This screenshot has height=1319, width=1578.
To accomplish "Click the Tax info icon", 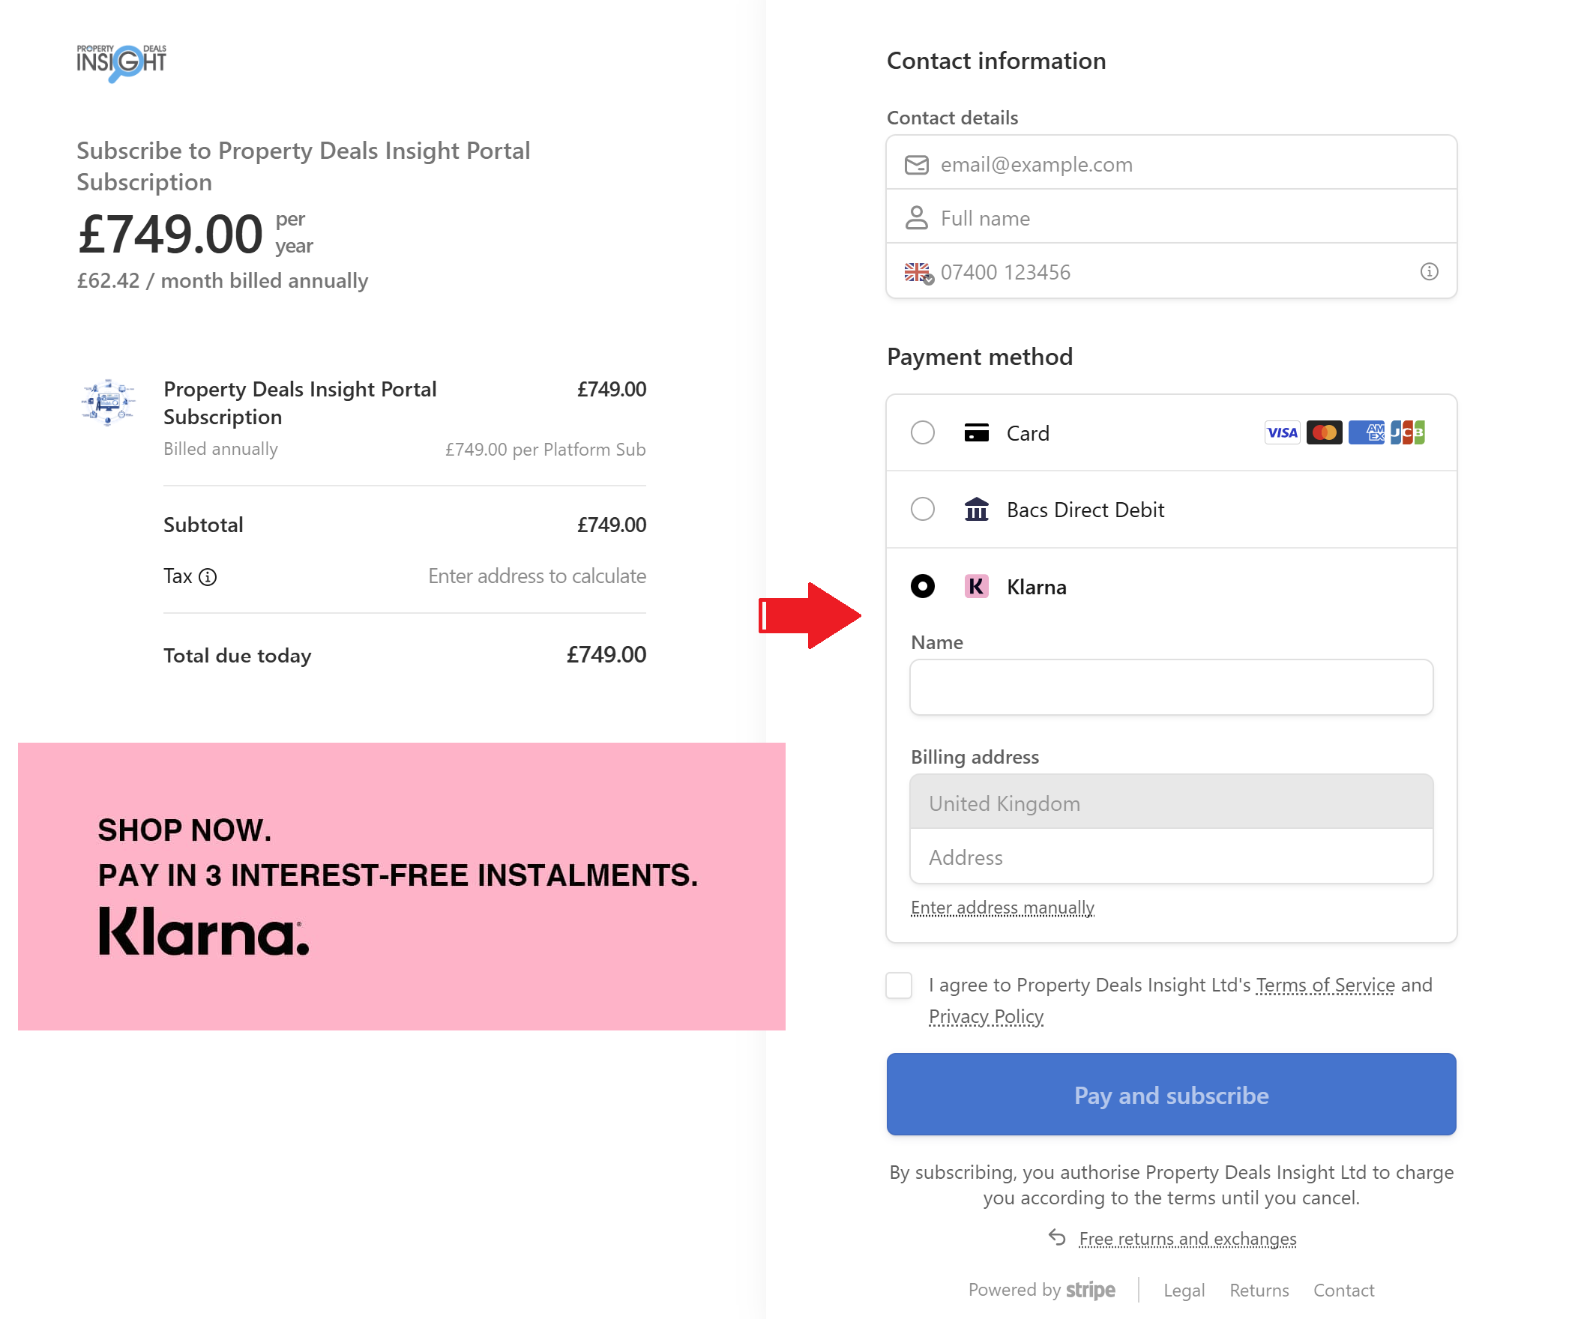I will 208,577.
